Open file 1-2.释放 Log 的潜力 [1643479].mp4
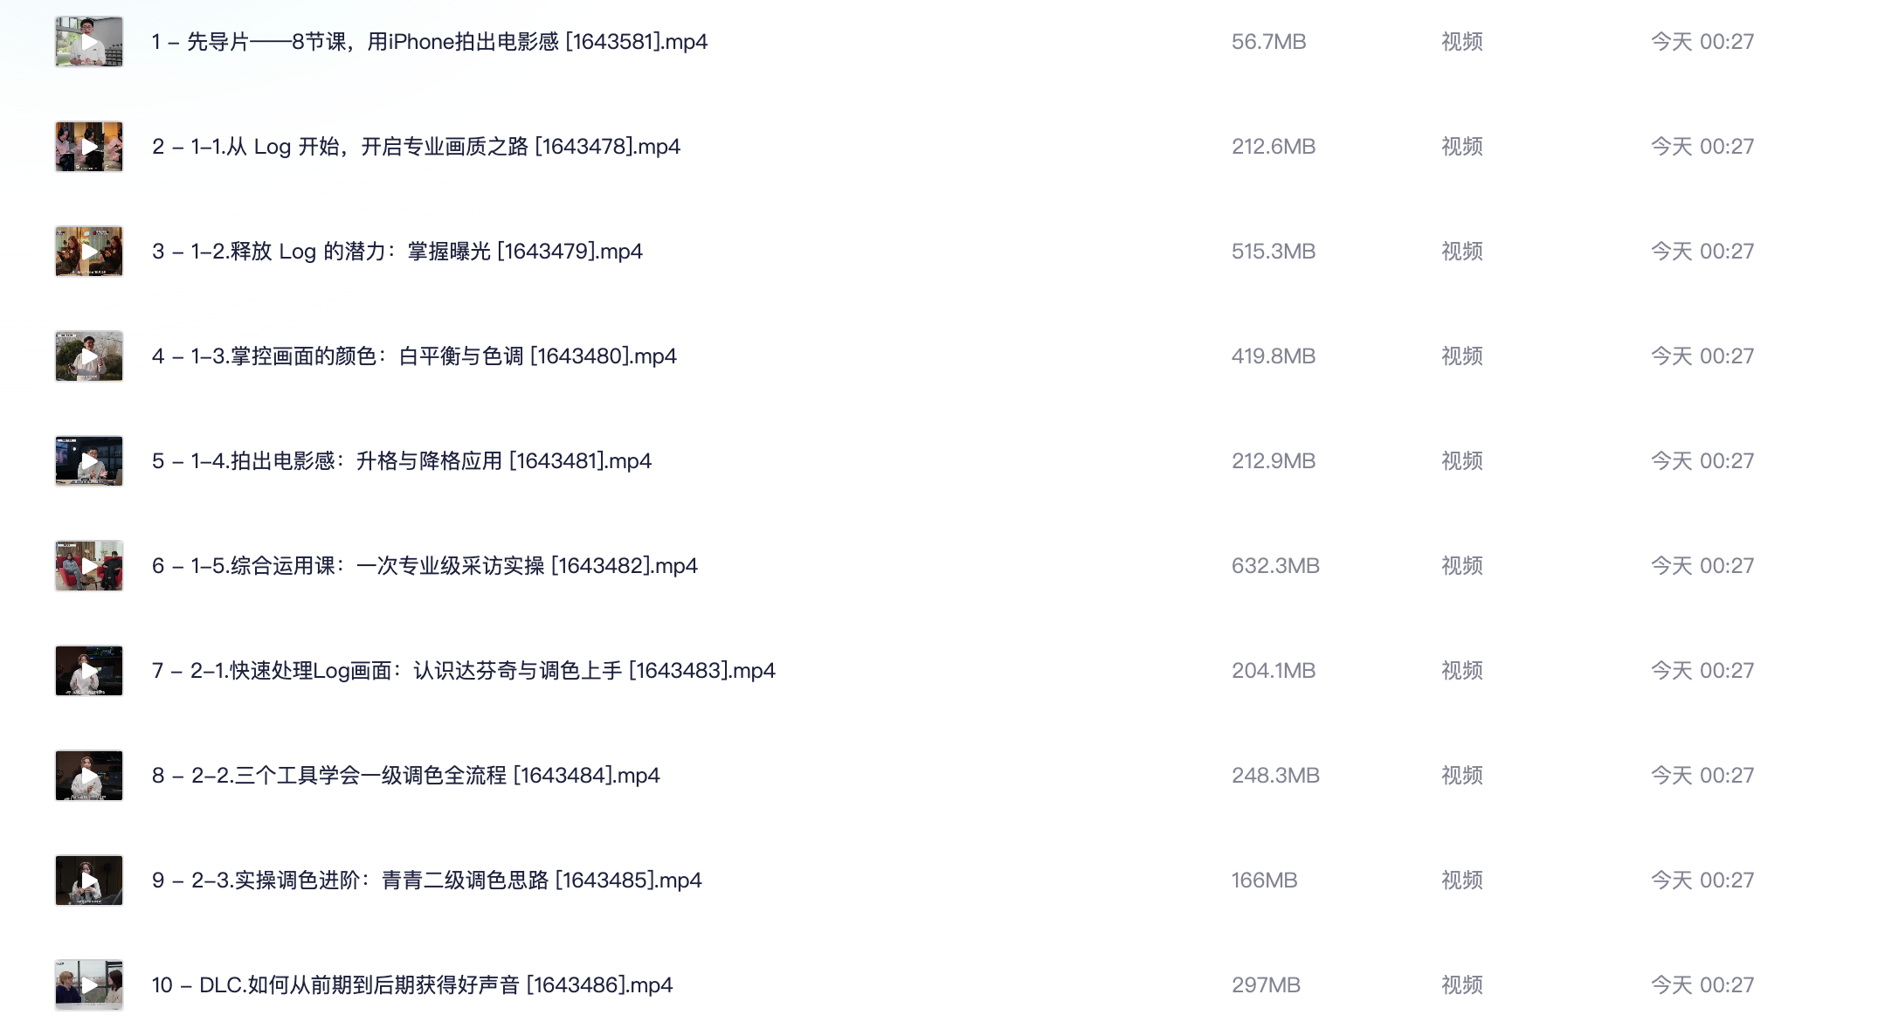This screenshot has height=1029, width=1899. 397,252
